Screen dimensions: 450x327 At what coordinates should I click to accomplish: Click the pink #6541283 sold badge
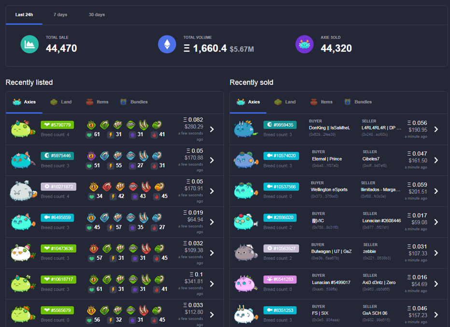(x=280, y=279)
